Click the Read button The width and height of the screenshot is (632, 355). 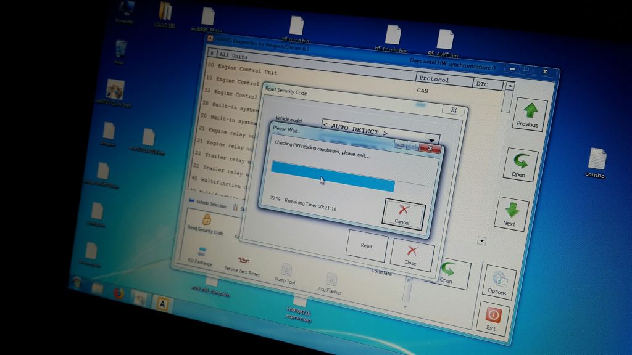pyautogui.click(x=367, y=245)
